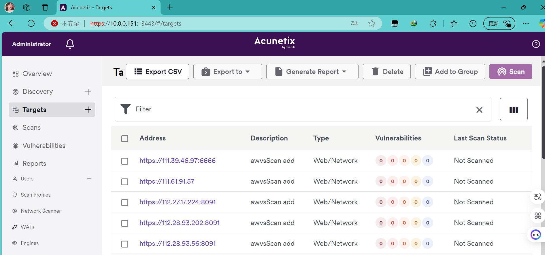This screenshot has width=545, height=255.
Task: Tick the select-all checkbox in the table header
Action: pos(125,139)
